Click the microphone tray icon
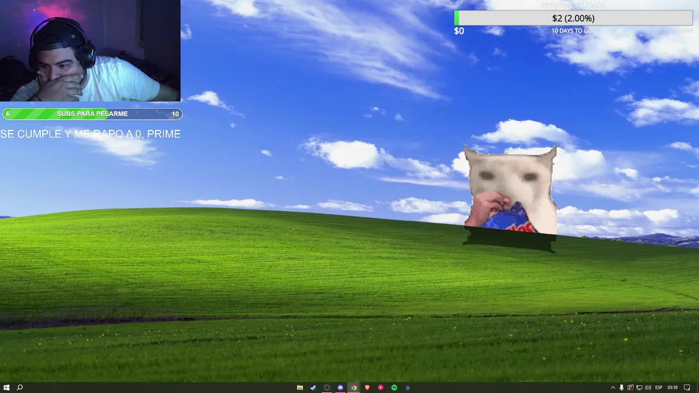699x393 pixels. 621,388
